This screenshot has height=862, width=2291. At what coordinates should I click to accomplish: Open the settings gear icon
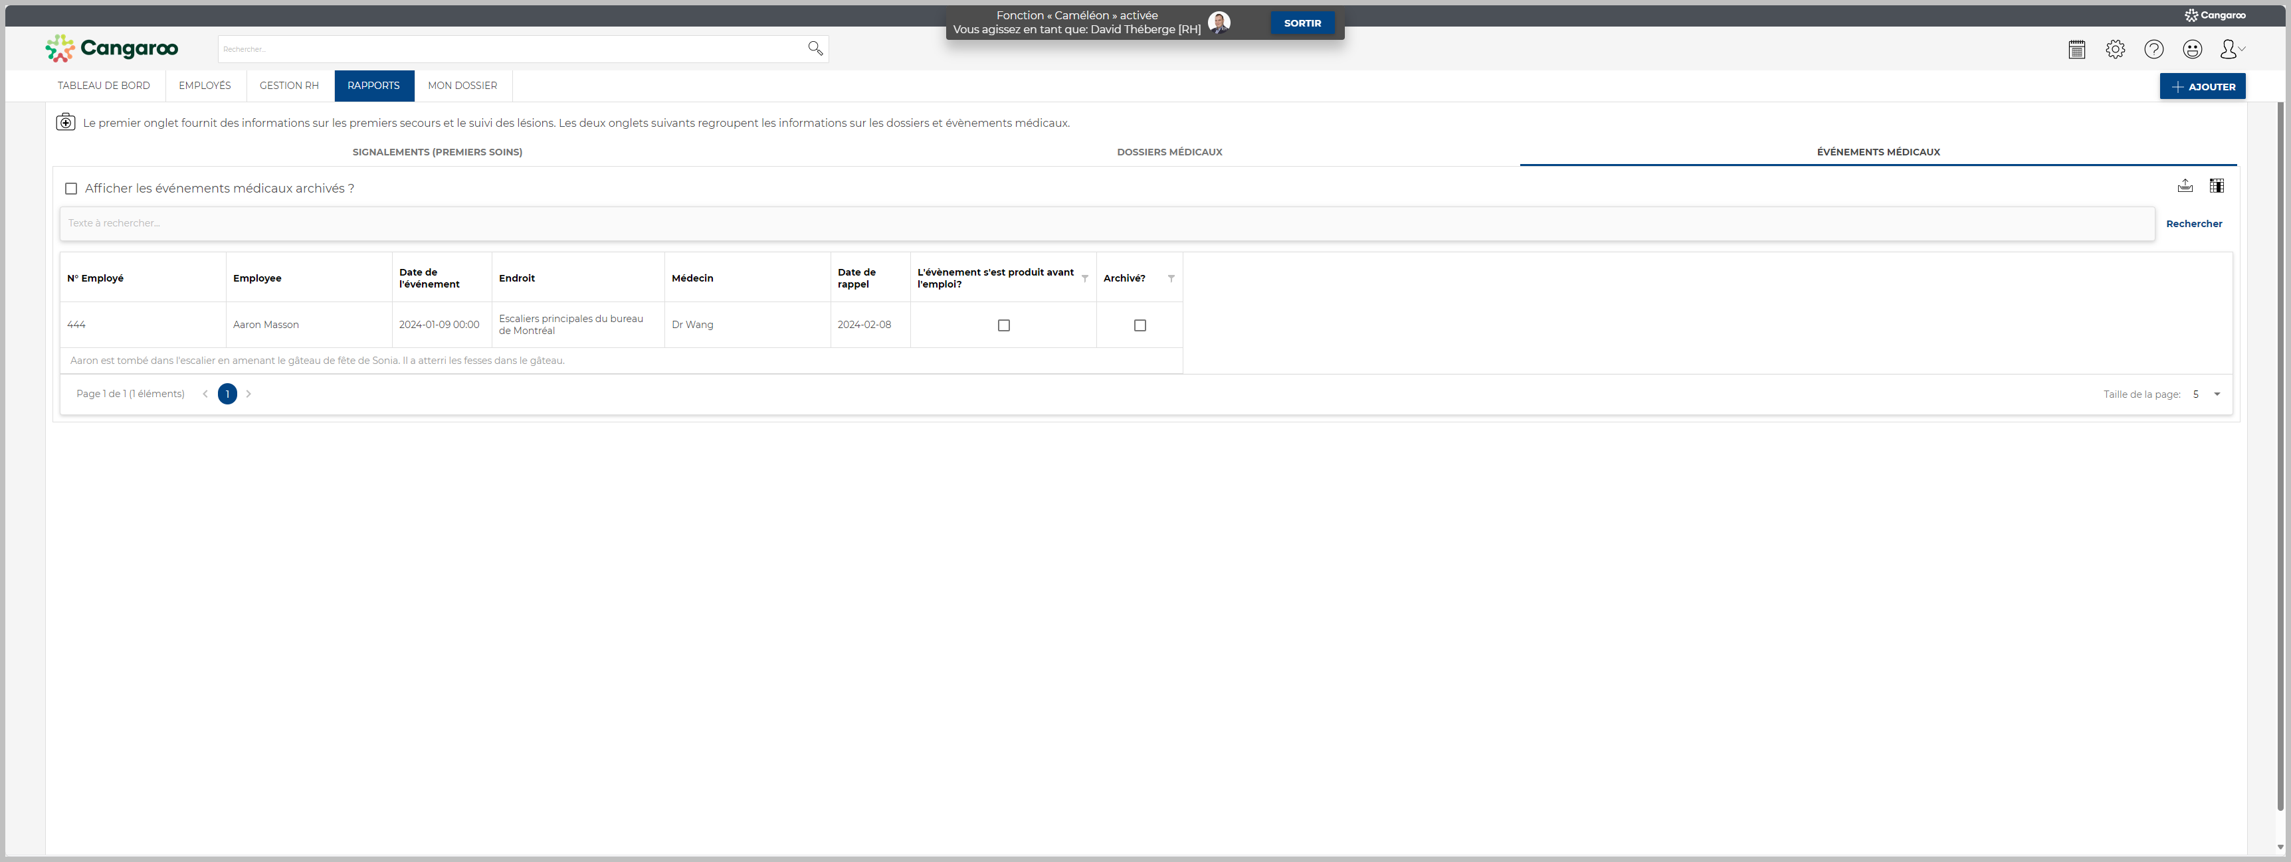coord(2114,50)
